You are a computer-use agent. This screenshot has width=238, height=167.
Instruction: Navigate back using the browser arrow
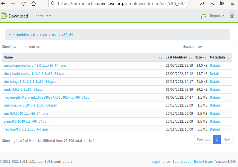click(5, 4)
